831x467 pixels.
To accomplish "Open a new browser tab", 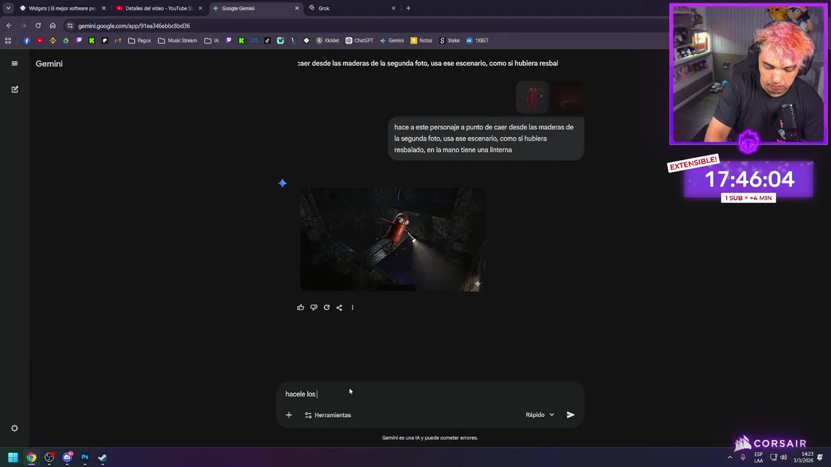I will (408, 8).
